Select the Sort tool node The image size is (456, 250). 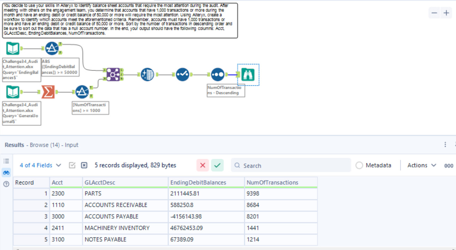click(x=217, y=75)
